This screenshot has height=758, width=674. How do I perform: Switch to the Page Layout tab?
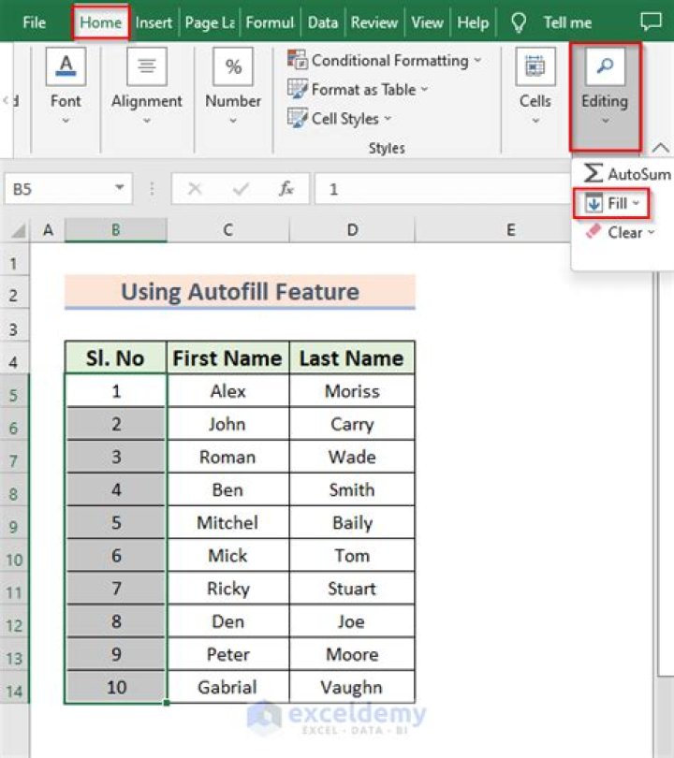[x=210, y=22]
